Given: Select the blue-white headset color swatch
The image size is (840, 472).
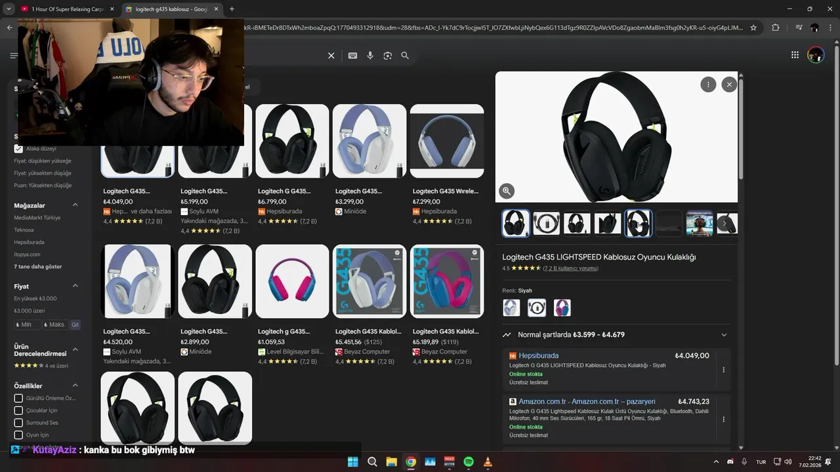Looking at the screenshot, I should [x=511, y=307].
